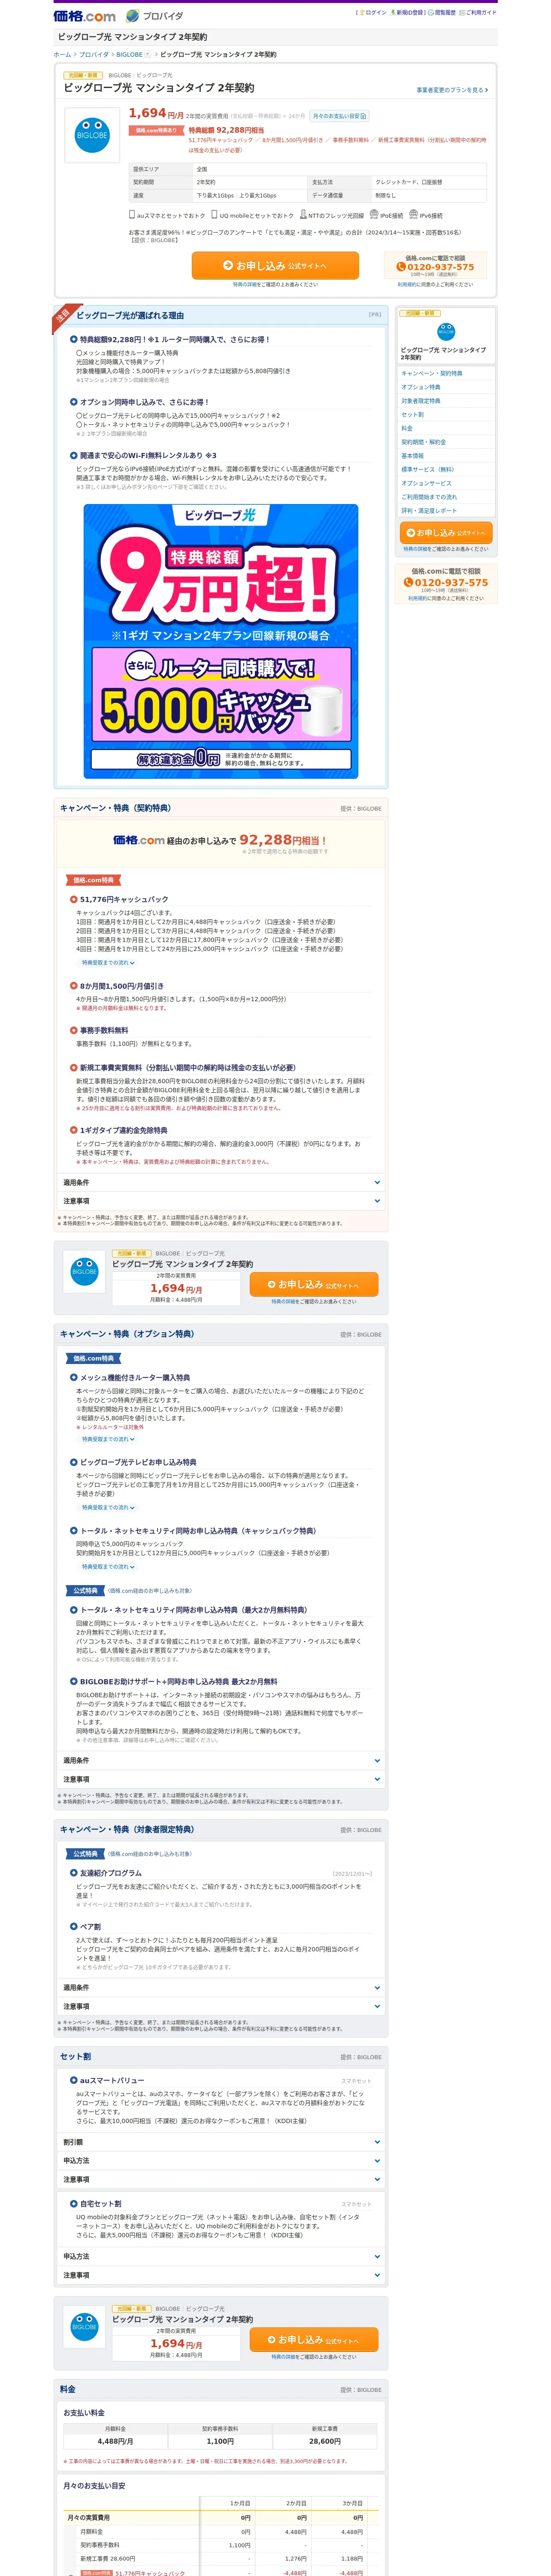
Task: Open the BIGLOBE breadcrumb dropdown arrow
Action: coord(148,55)
